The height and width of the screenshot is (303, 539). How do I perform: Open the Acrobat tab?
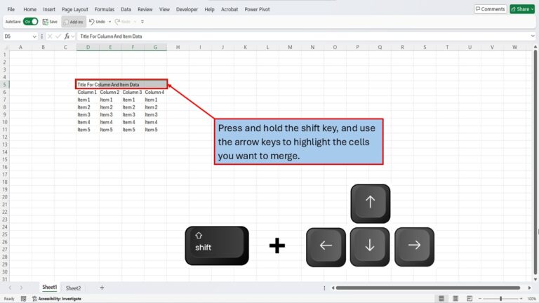pos(229,9)
